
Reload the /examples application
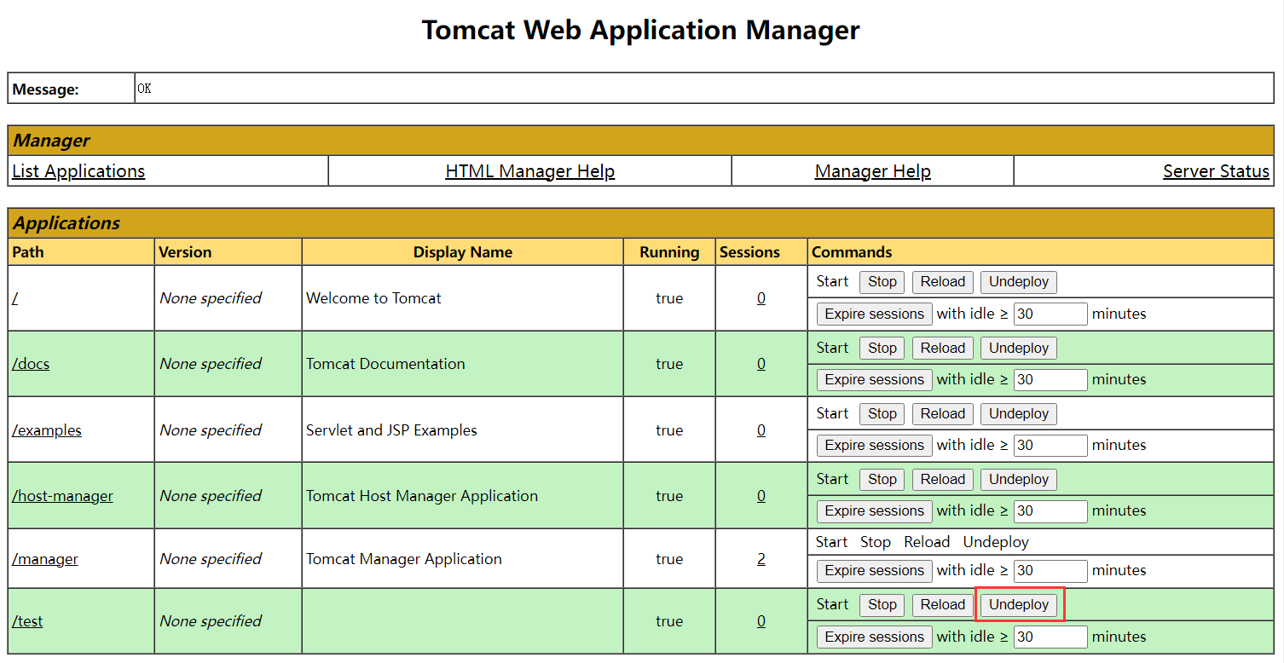click(x=942, y=413)
